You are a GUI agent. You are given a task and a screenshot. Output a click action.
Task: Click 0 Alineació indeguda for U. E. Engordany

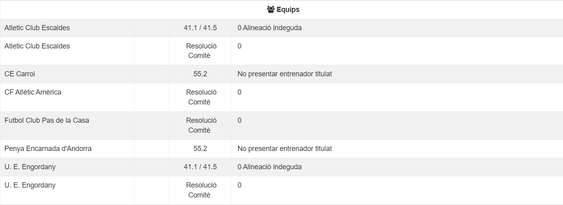pos(270,167)
